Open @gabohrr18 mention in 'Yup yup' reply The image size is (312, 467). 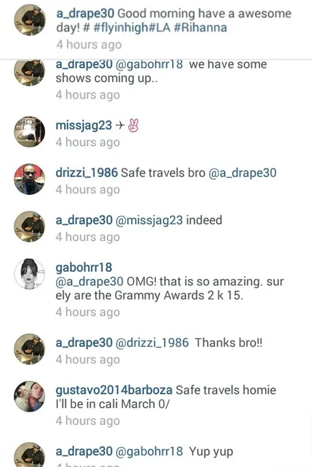coord(149,451)
